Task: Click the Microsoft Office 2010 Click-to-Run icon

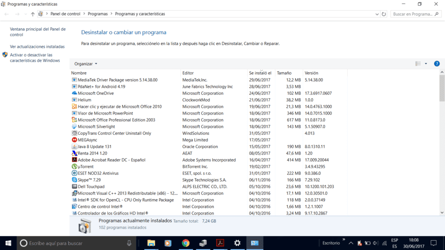Action: (x=74, y=107)
